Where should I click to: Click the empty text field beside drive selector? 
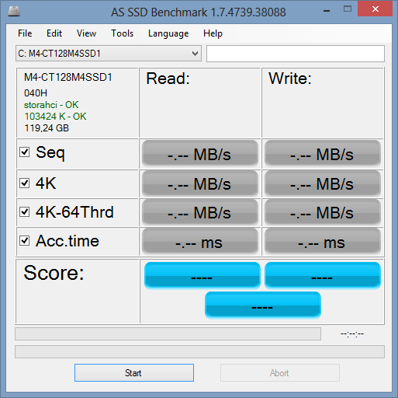(x=296, y=54)
